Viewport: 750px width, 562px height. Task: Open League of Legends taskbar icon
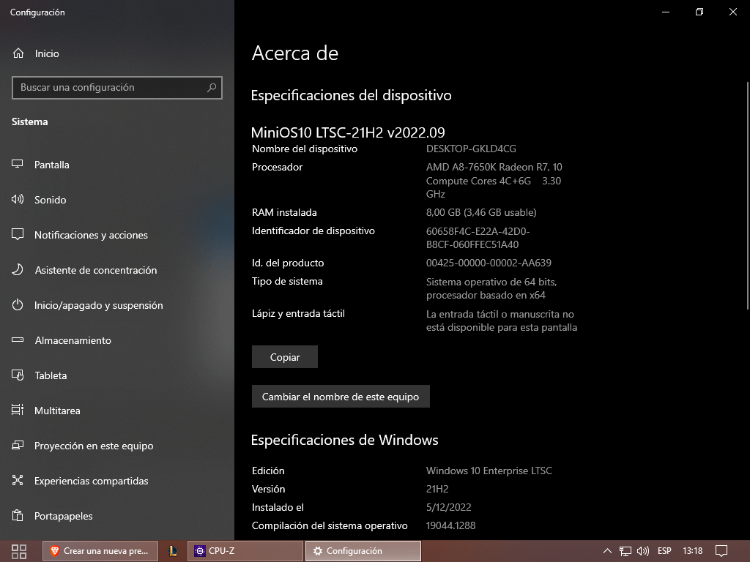coord(173,551)
